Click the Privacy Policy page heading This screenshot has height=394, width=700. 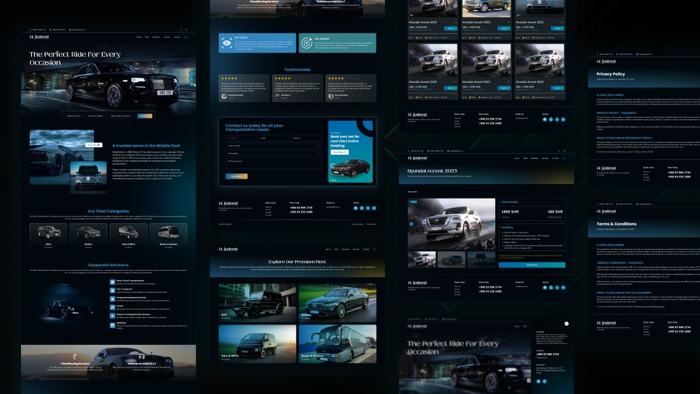pyautogui.click(x=611, y=74)
